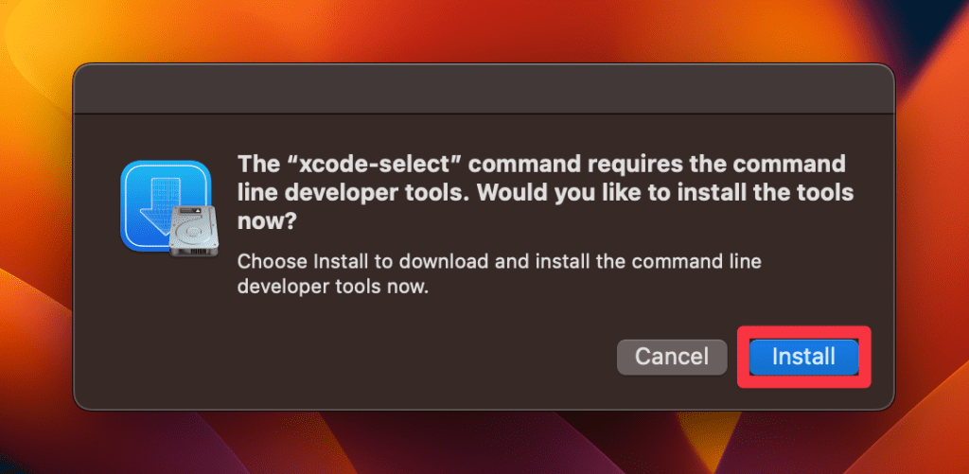Viewport: 969px width, 474px height.
Task: Click the wallpaper right of the dialog
Action: point(932,237)
